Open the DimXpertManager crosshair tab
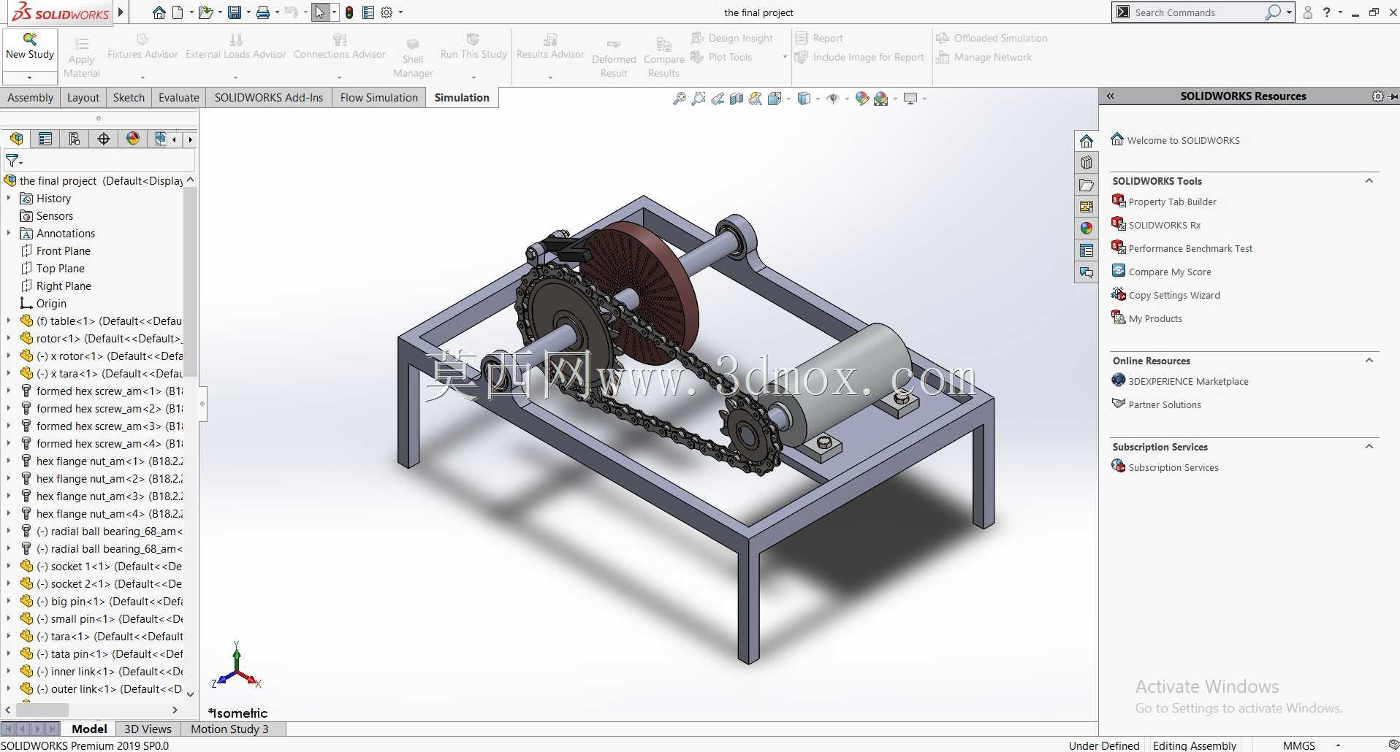Screen dimensions: 1400x752 (104, 139)
